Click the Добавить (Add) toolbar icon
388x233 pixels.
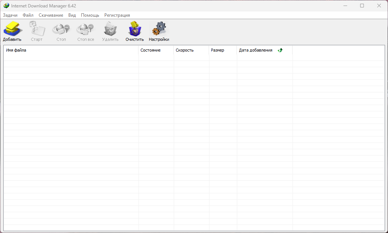click(12, 29)
